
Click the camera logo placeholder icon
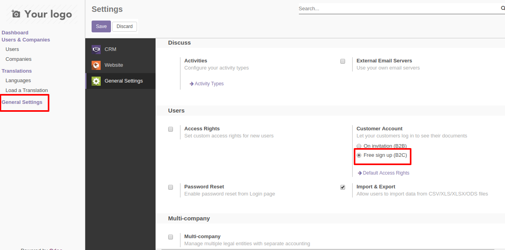pyautogui.click(x=16, y=14)
